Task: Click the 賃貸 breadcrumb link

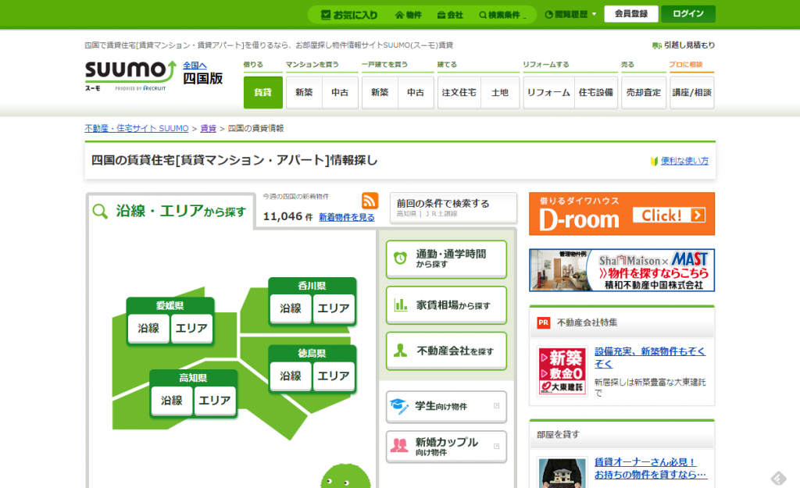Action: [x=208, y=129]
